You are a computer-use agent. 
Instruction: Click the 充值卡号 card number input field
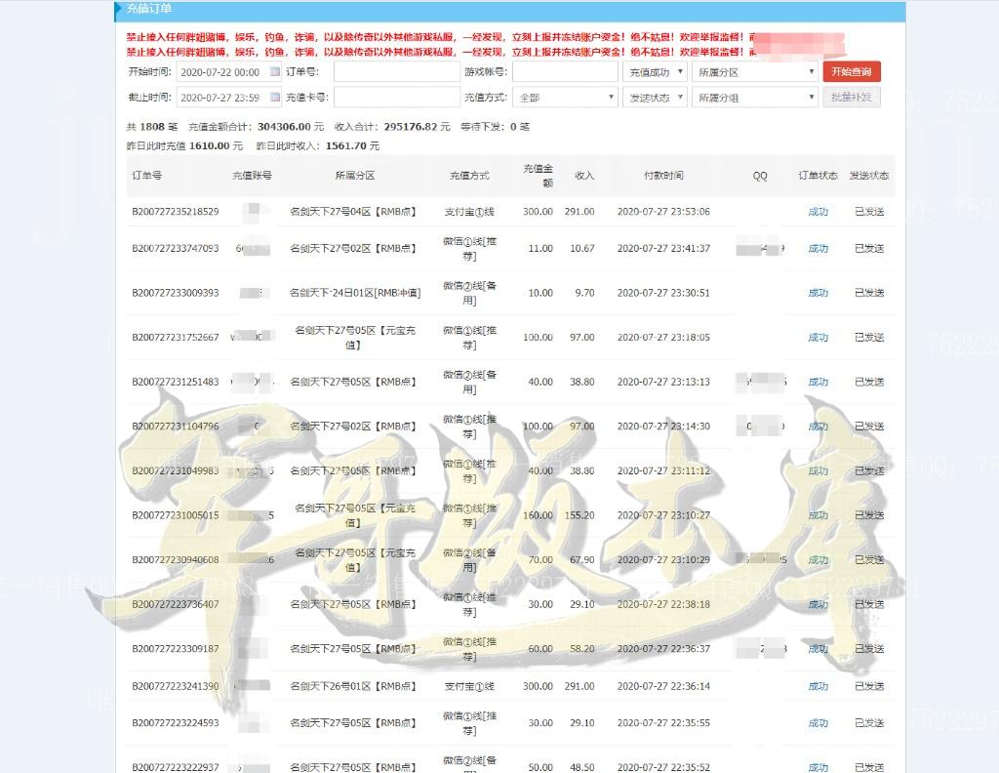point(396,98)
